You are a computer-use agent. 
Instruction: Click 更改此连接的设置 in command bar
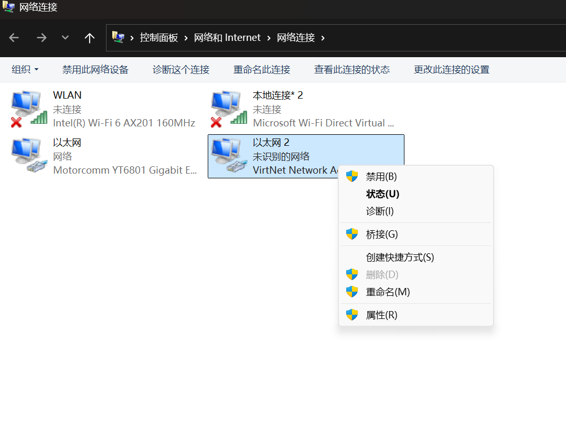(x=452, y=69)
